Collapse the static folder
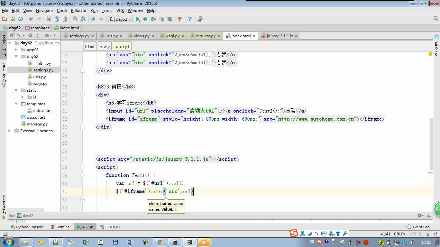440x247 pixels. coord(16,90)
